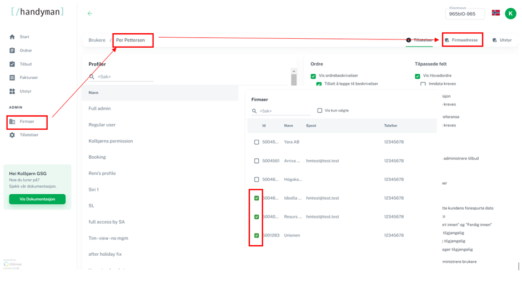Open the Start home icon
Screen dimensions: 522x283
click(x=12, y=37)
